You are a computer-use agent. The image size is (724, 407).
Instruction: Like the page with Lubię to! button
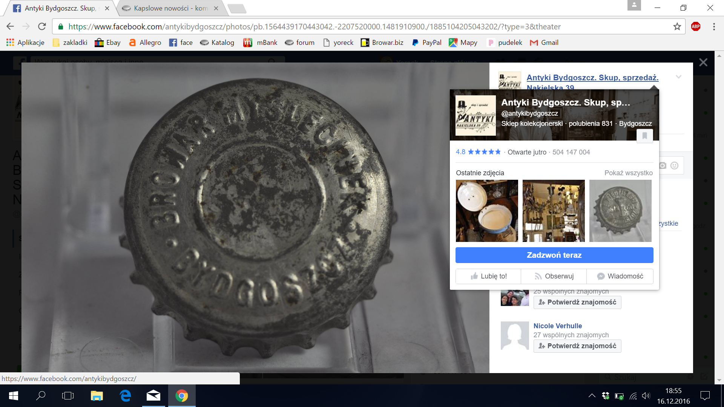[x=488, y=276]
